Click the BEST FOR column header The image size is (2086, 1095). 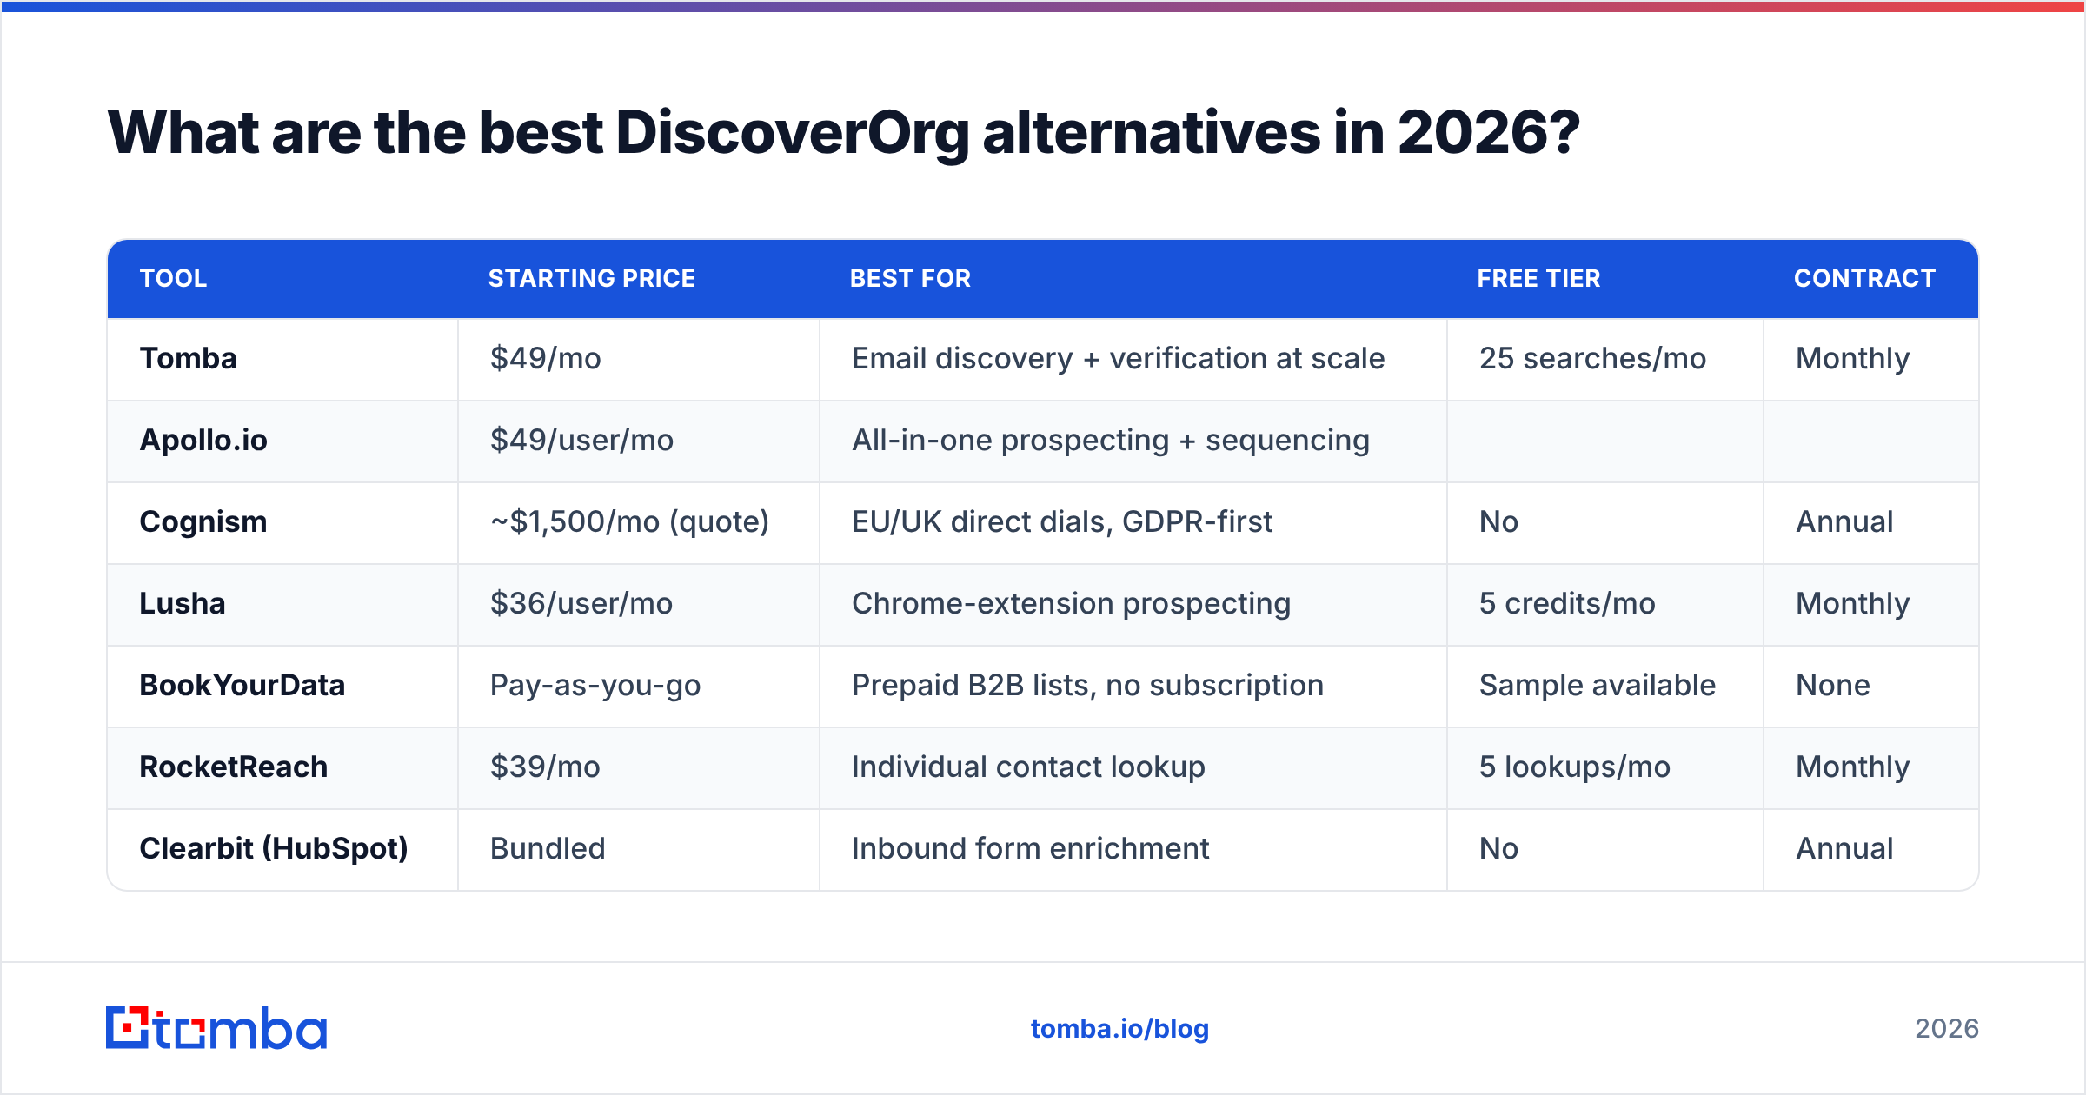(910, 278)
